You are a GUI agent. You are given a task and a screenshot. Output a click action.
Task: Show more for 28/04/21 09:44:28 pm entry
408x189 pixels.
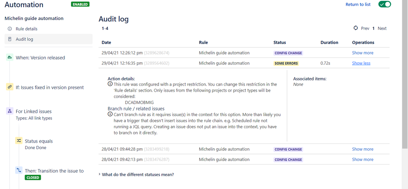[363, 149]
